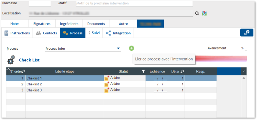The height and width of the screenshot is (120, 257).
Task: Click the Statut column header
Action: pyautogui.click(x=123, y=71)
